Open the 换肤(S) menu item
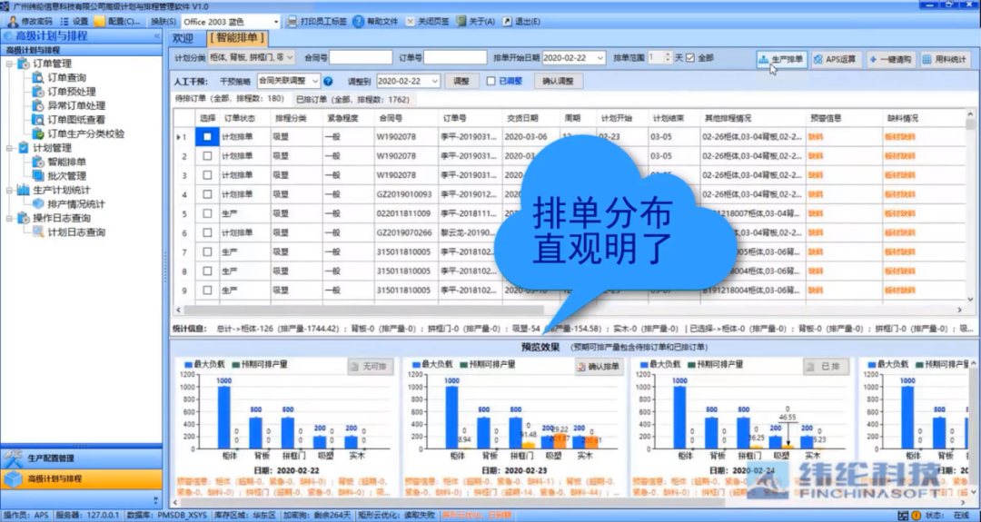The image size is (981, 522). (x=163, y=22)
